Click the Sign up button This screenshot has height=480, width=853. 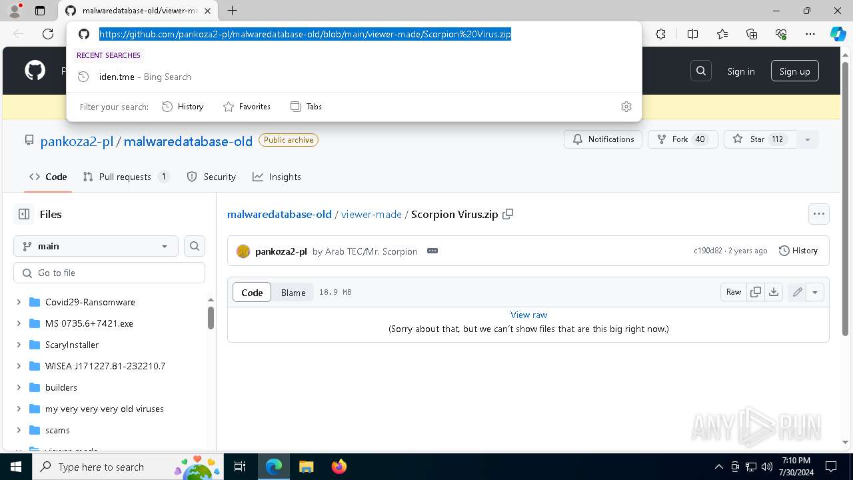(x=794, y=71)
